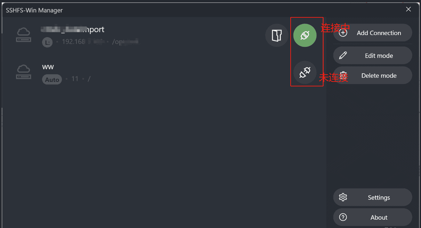Click the question mark icon on About
The width and height of the screenshot is (421, 228).
point(343,217)
